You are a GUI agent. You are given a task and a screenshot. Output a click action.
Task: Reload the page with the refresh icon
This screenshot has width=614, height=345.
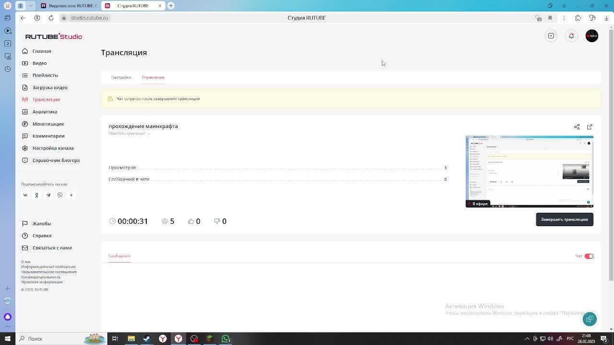51,18
